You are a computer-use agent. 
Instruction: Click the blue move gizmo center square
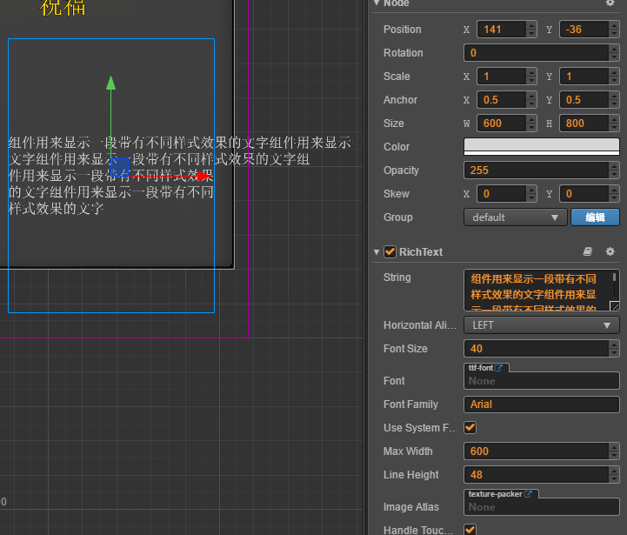[120, 166]
